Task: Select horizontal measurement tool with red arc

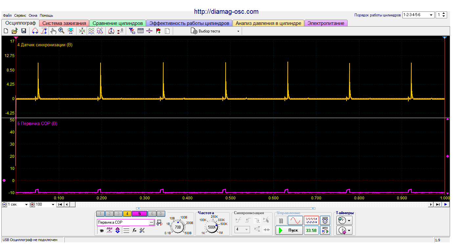Action: pyautogui.click(x=35, y=31)
